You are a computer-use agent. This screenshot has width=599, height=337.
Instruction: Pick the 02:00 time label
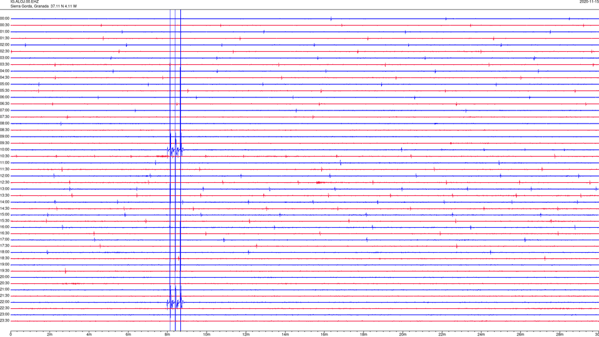pyautogui.click(x=5, y=45)
